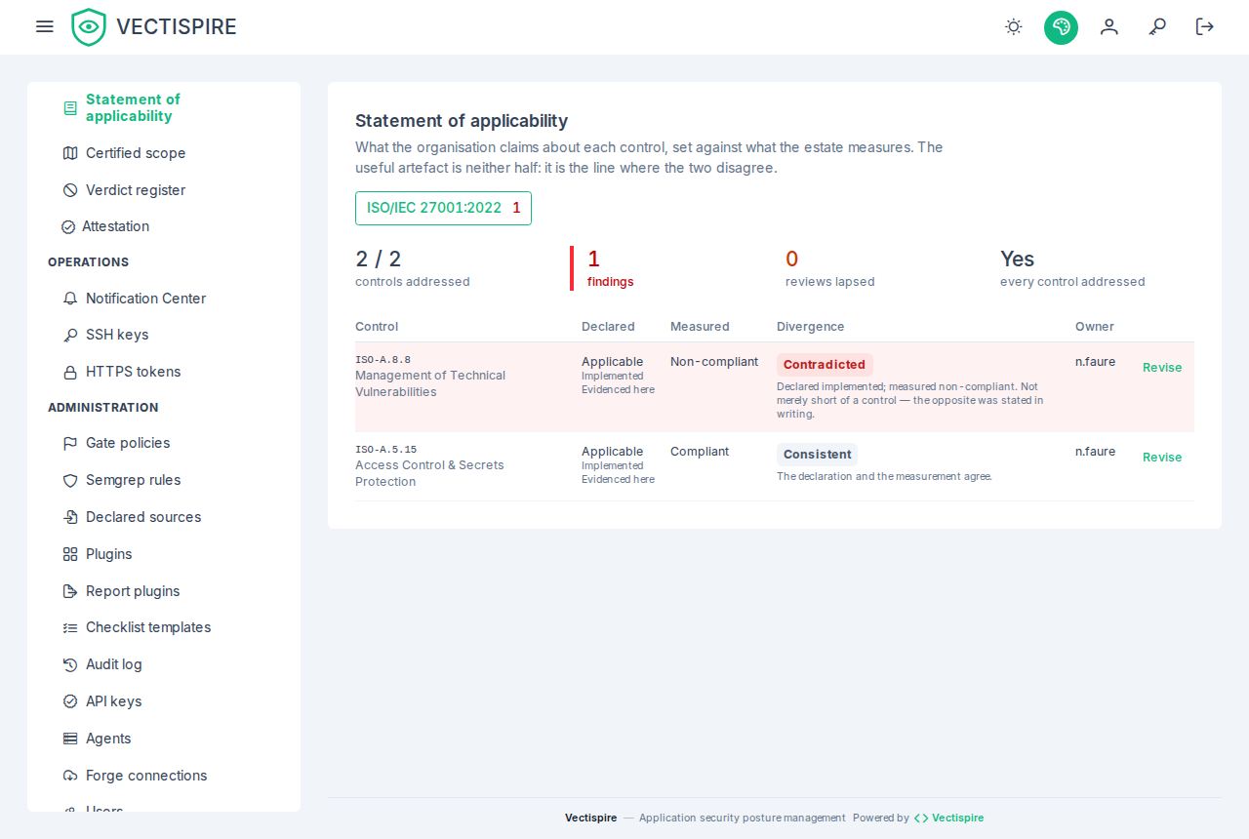Click the Consistent divergence badge
Viewport: 1249px width, 839px height.
[818, 455]
